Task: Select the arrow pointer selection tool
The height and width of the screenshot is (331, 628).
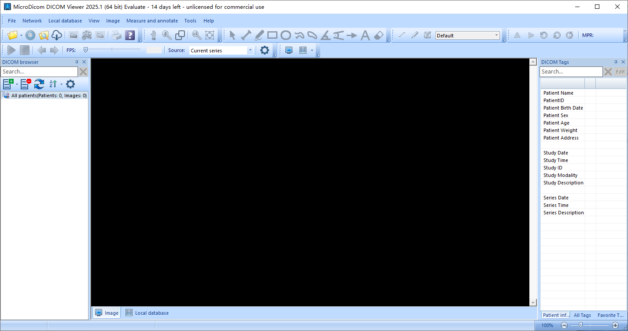Action: [233, 36]
